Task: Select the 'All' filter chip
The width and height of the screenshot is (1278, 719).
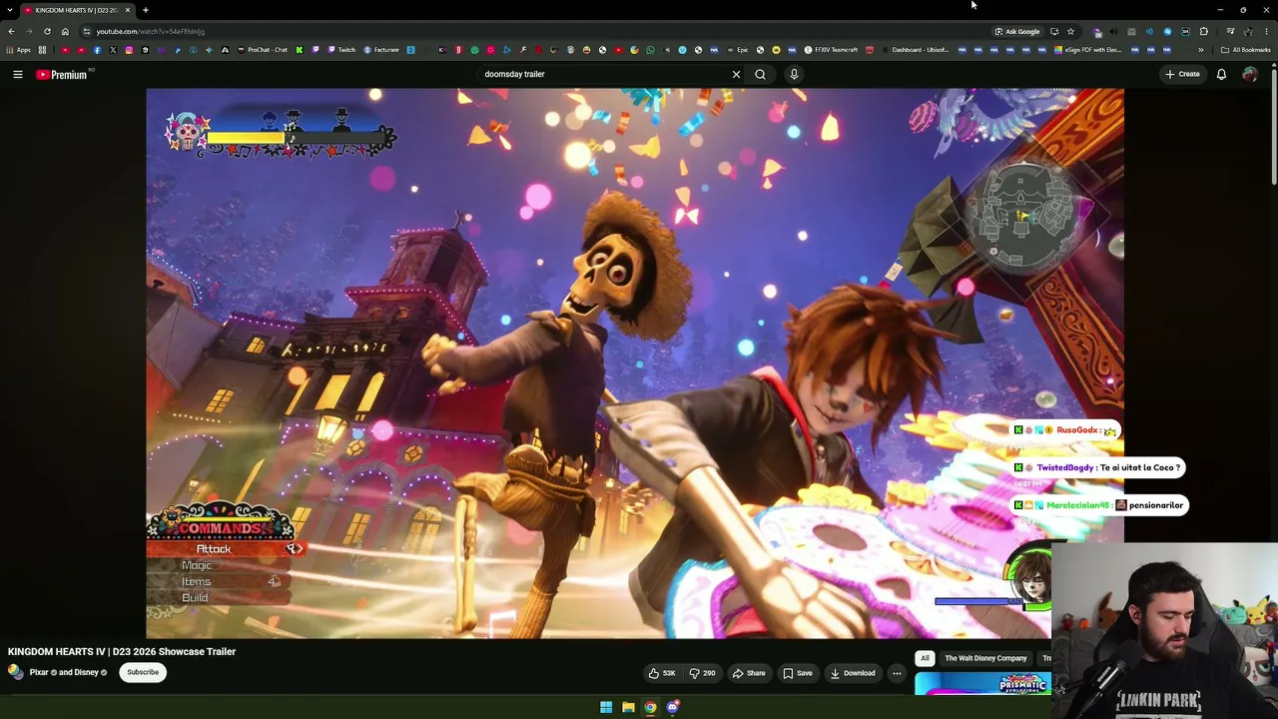Action: click(x=925, y=658)
